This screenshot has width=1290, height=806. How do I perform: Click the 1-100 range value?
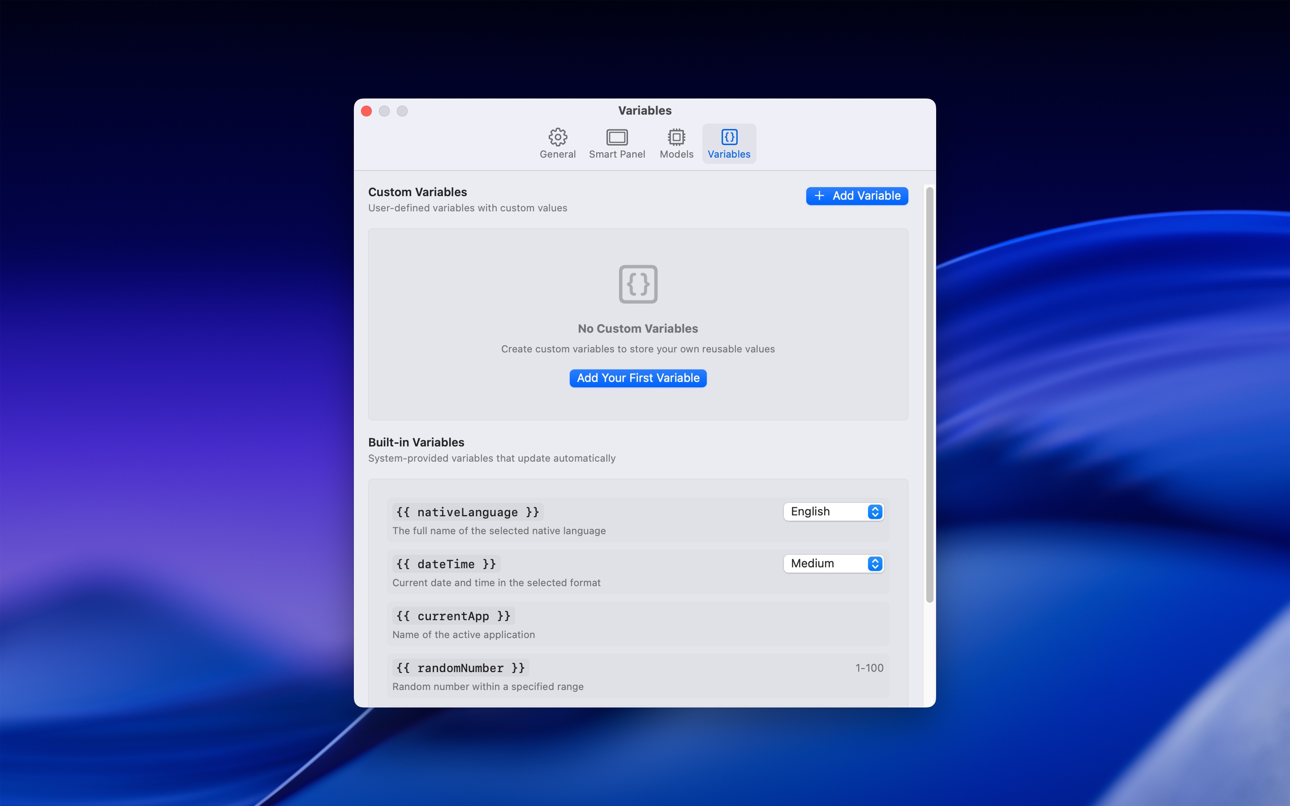[x=869, y=668]
